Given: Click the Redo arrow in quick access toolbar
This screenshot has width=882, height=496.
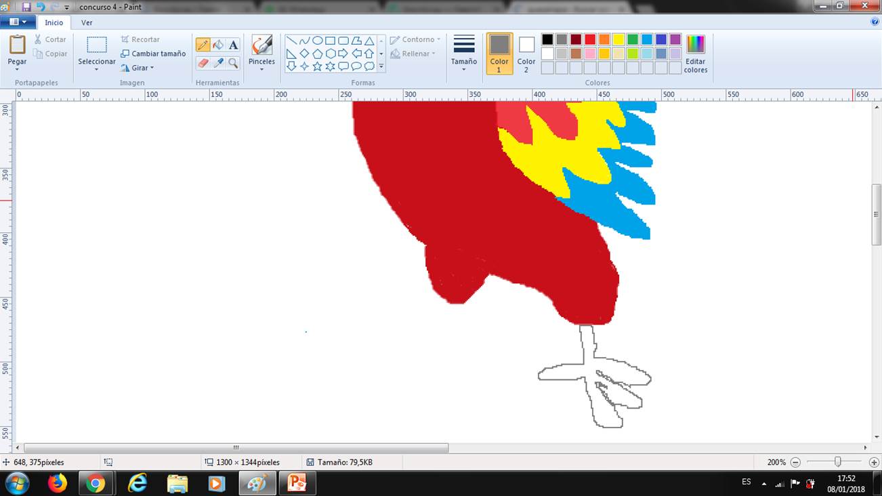Looking at the screenshot, I should 54,7.
